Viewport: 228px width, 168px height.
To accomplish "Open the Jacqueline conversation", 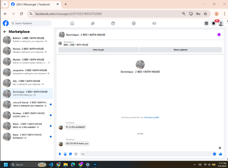I will [x=27, y=72].
